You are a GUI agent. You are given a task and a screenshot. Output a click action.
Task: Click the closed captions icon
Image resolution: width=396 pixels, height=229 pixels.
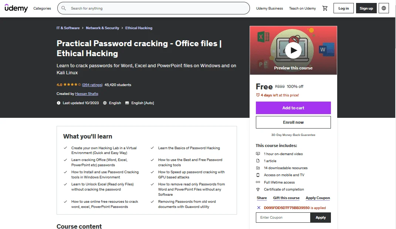pos(127,103)
